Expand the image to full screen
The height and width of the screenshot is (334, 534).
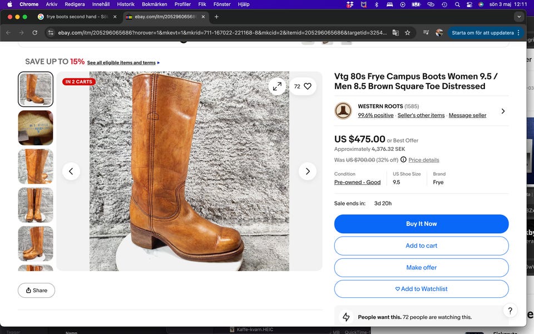277,86
